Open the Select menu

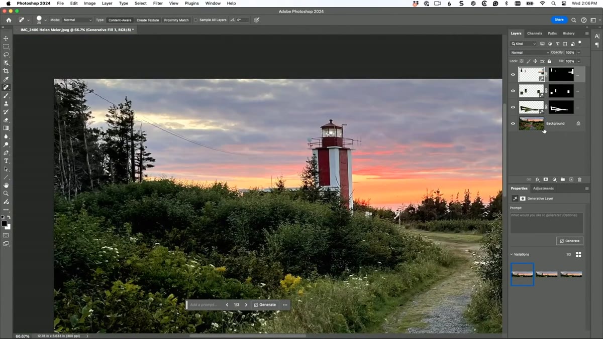(141, 3)
